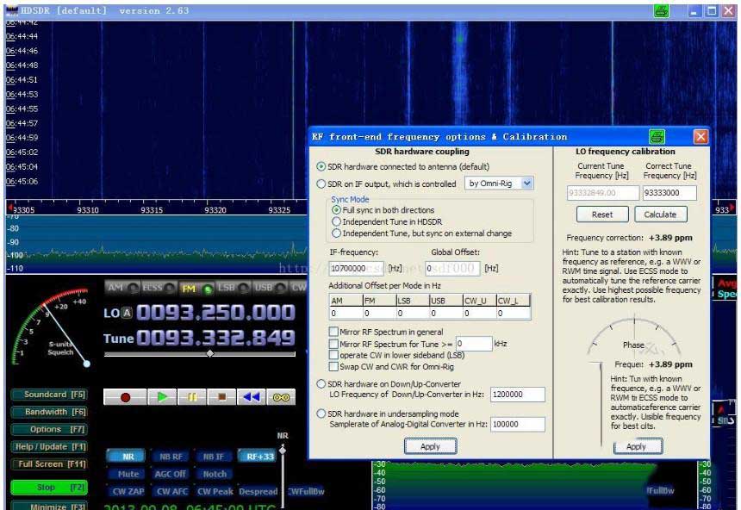Screen dimensions: 741x510
Task: Click the tune frequency slider handle
Action: click(209, 353)
